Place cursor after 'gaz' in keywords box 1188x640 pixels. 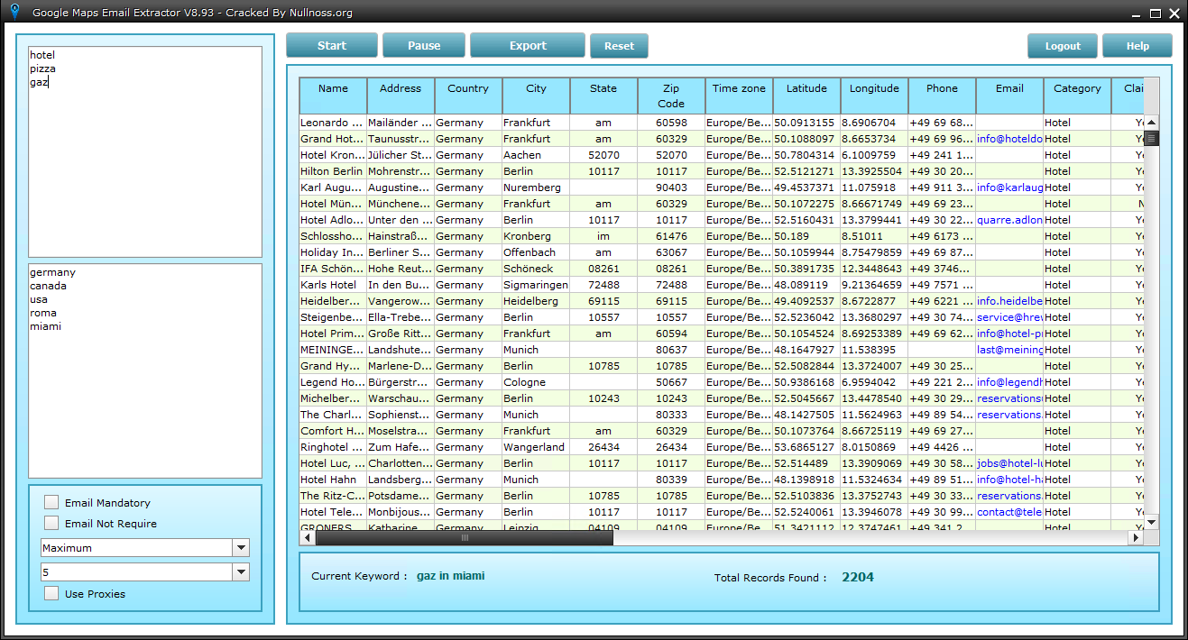click(x=49, y=82)
